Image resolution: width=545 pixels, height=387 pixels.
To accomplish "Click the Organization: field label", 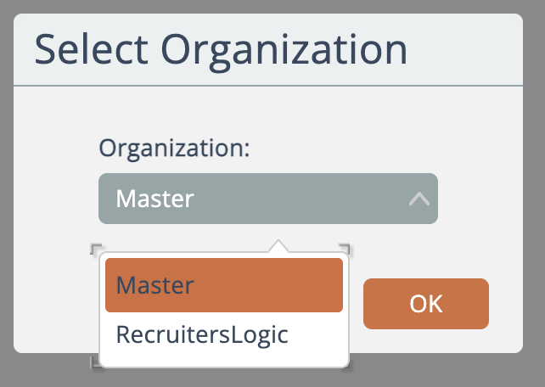I will (x=175, y=148).
